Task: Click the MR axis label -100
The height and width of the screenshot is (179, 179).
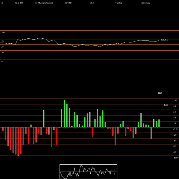Action: tap(175, 158)
